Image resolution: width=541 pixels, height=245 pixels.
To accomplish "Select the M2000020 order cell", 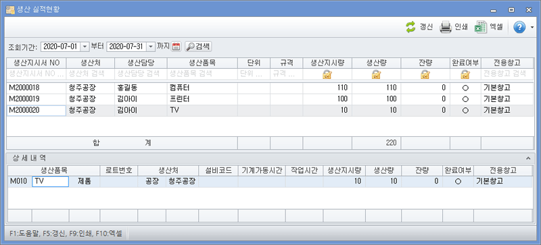I will 37,111.
